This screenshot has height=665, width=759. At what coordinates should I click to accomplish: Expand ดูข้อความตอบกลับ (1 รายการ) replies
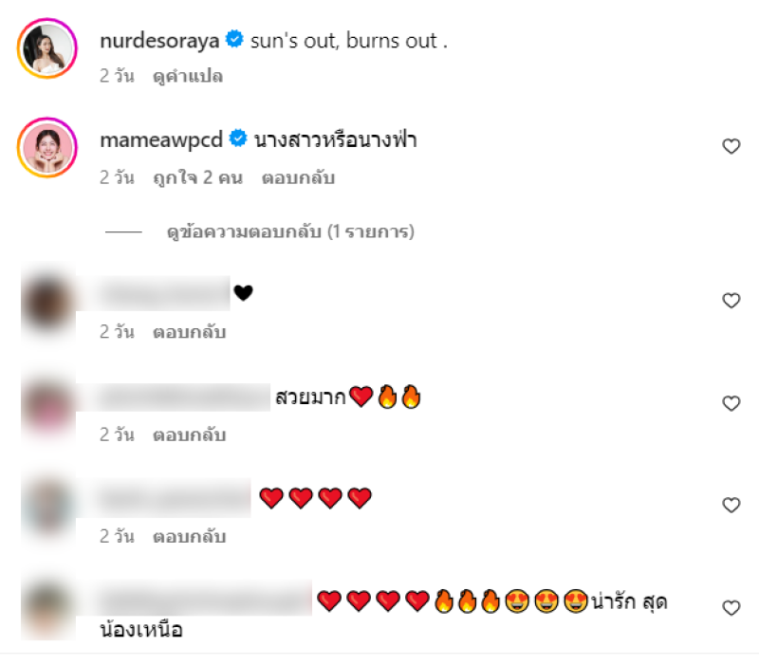pyautogui.click(x=290, y=231)
